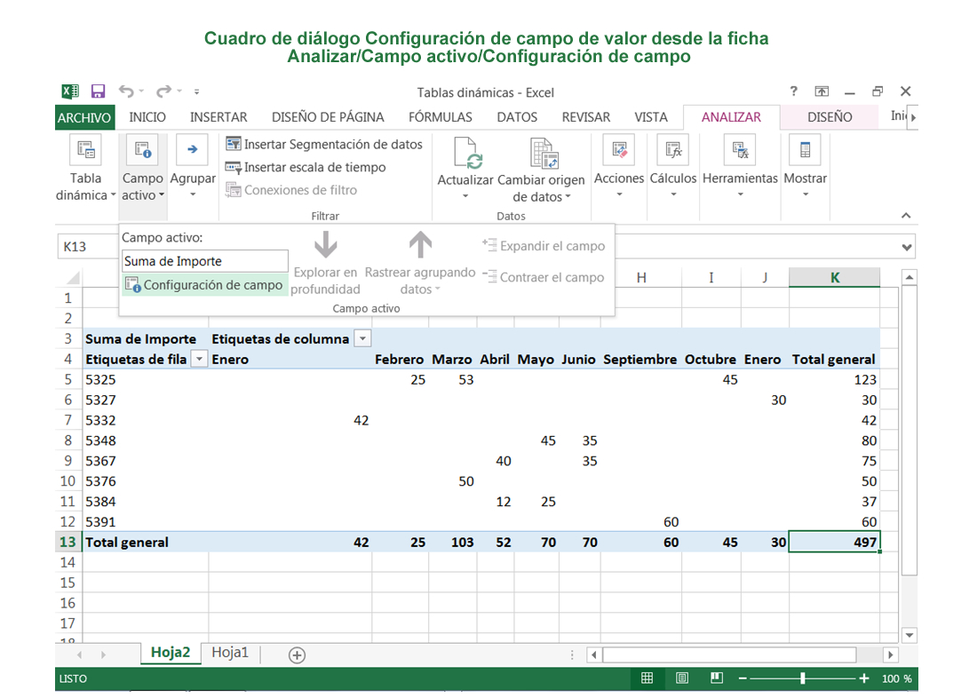This screenshot has width=977, height=698.
Task: Open the ARCHIVO file tab
Action: 84,117
